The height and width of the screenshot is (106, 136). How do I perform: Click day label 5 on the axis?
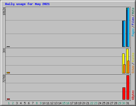pyautogui.click(x=25, y=103)
